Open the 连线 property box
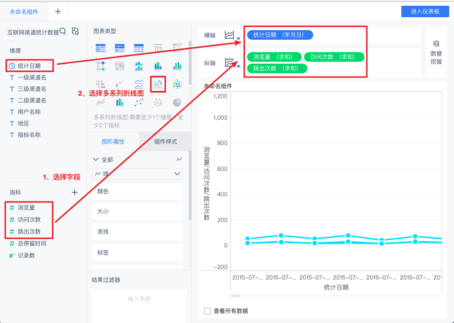Screen dimensions: 454x323 137,232
